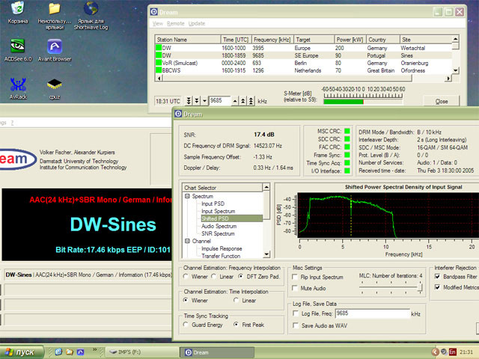The width and height of the screenshot is (479, 359).
Task: Click the I/O Interface green indicator
Action: (x=347, y=171)
